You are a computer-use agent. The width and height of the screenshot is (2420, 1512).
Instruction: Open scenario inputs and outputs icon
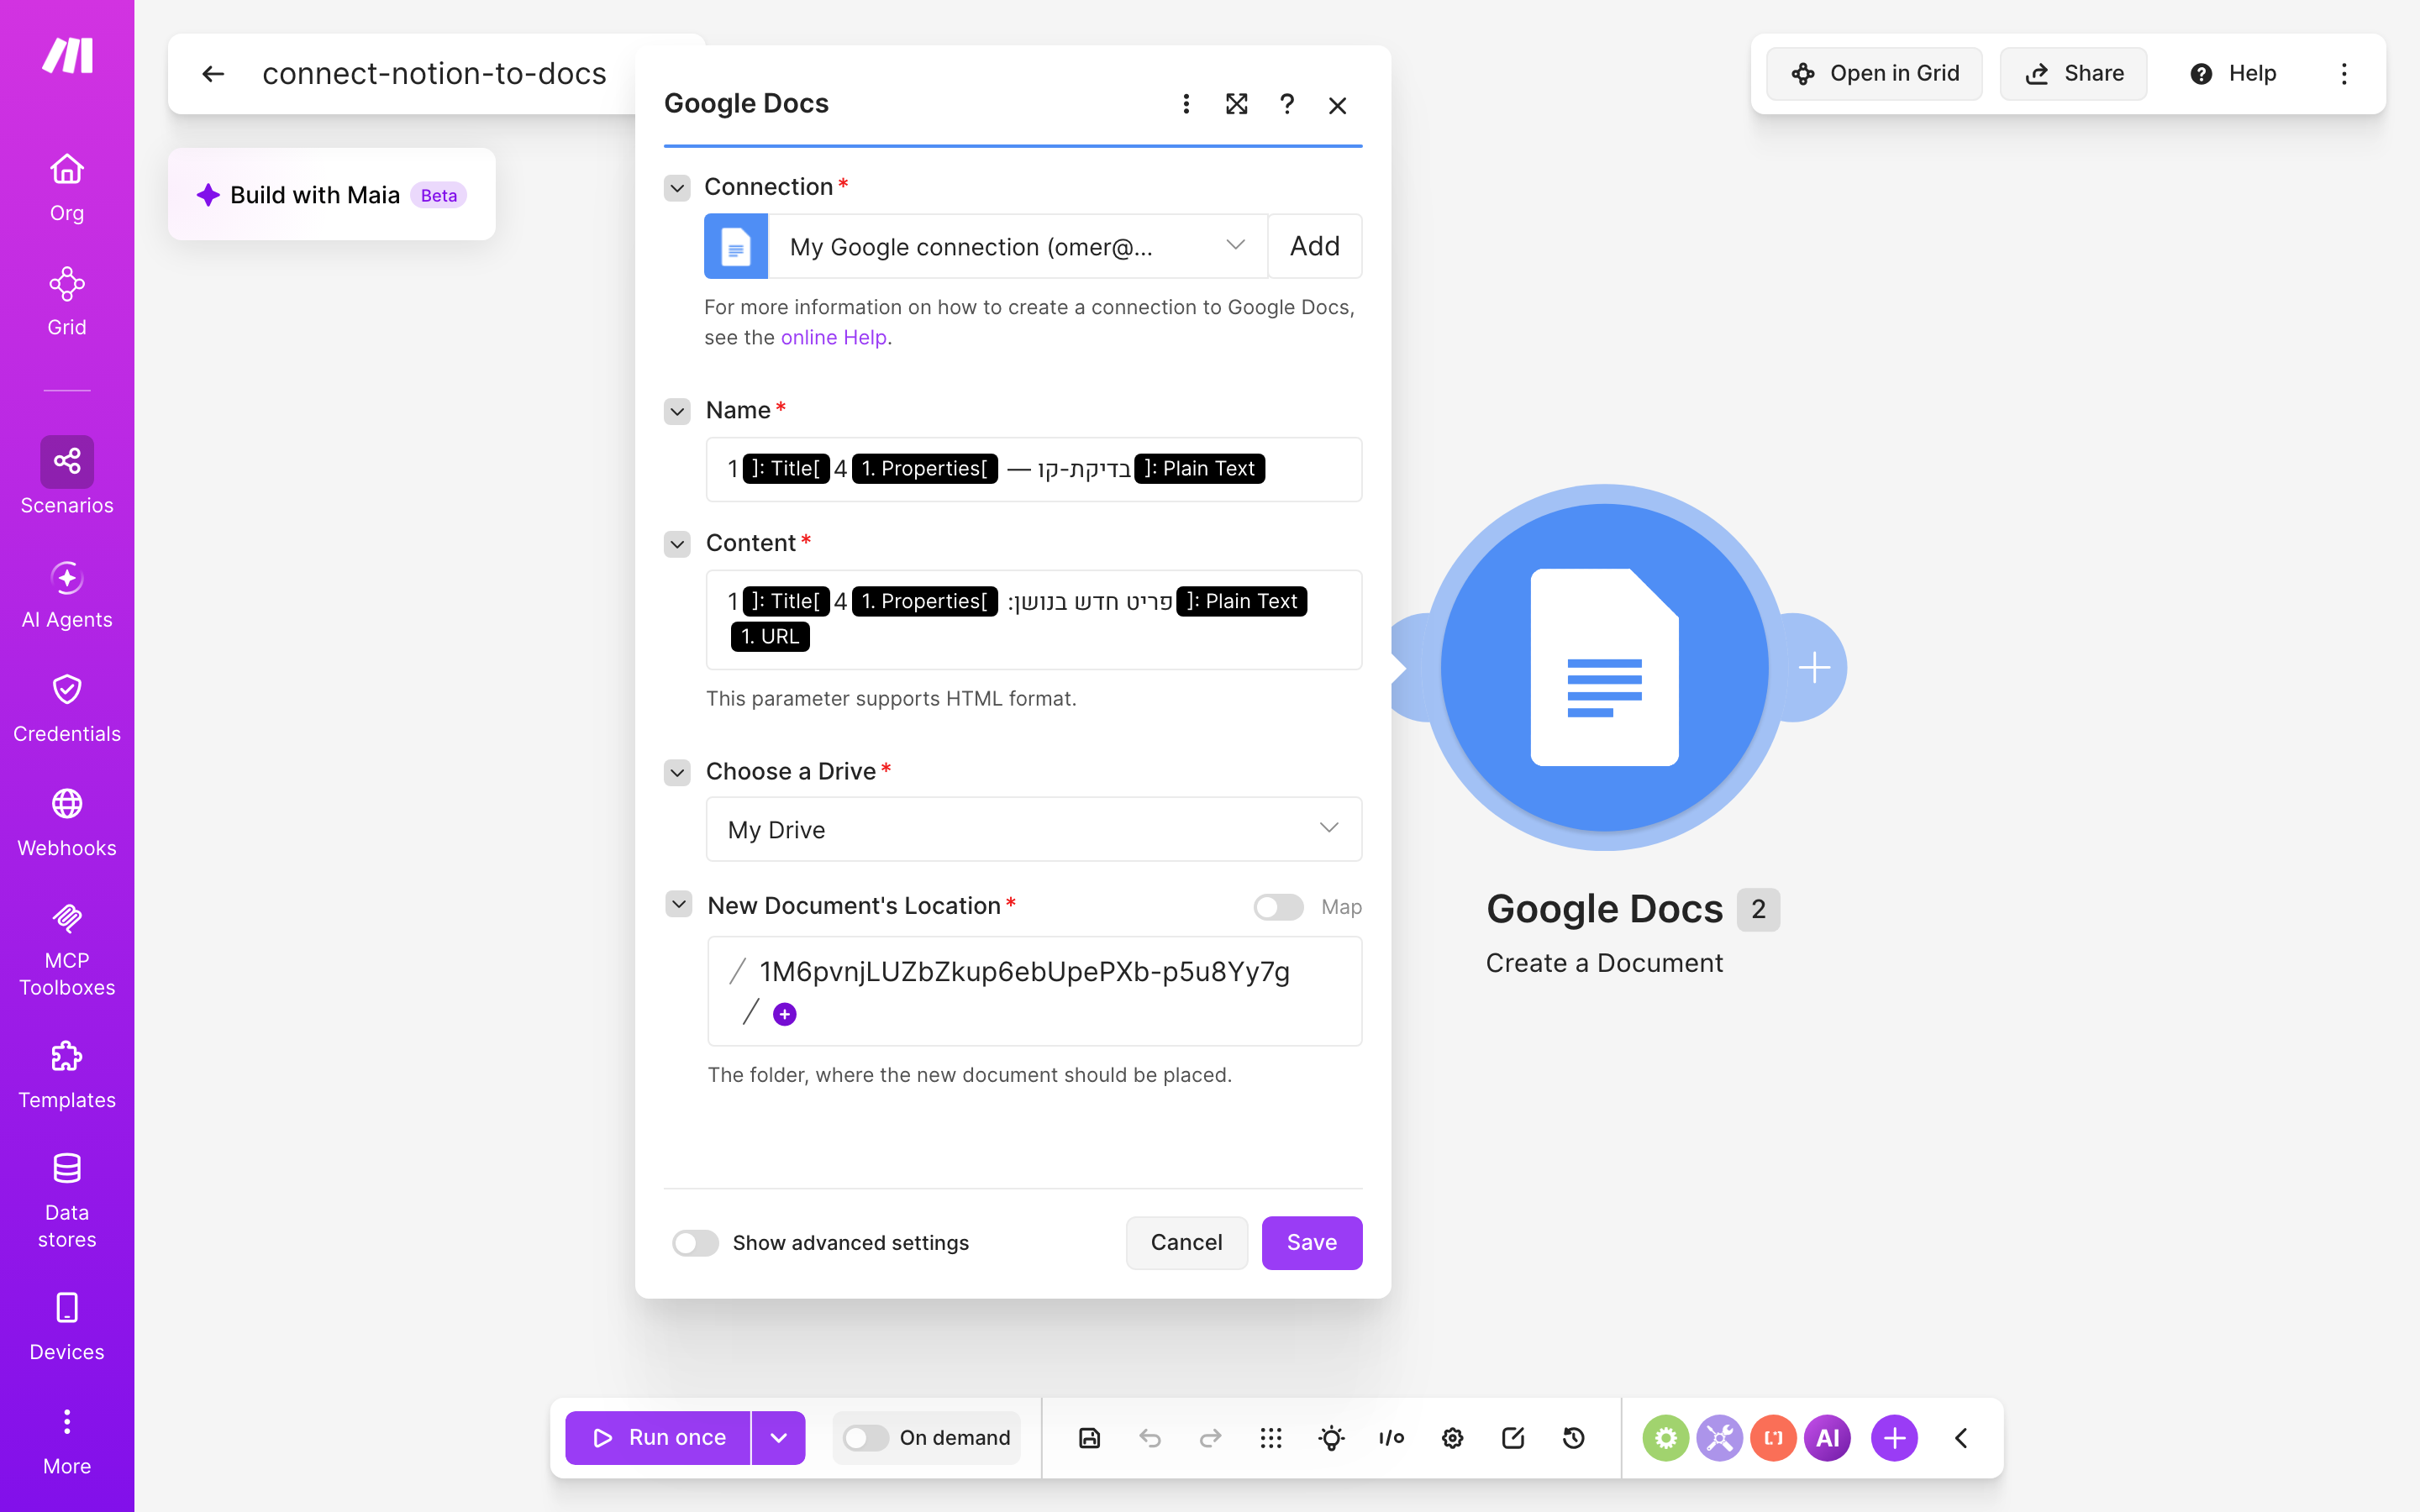click(x=1391, y=1438)
